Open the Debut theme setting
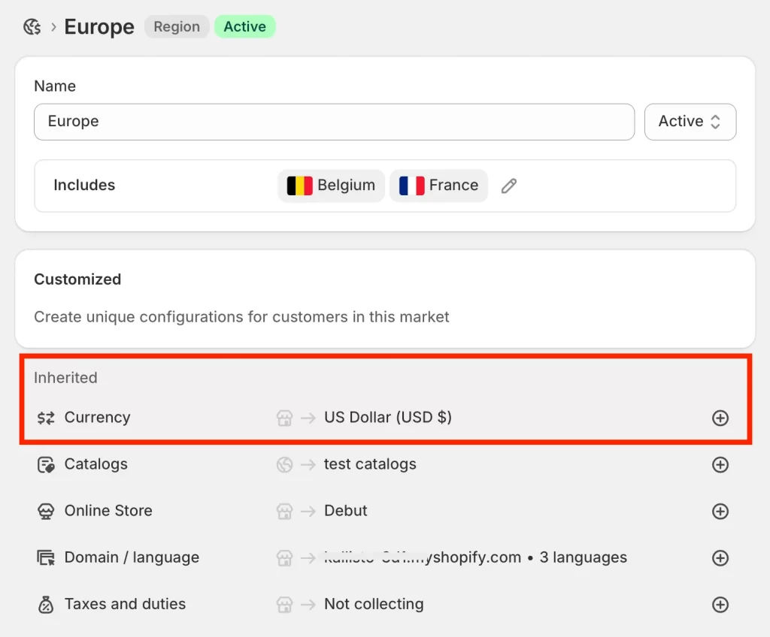 pos(345,511)
